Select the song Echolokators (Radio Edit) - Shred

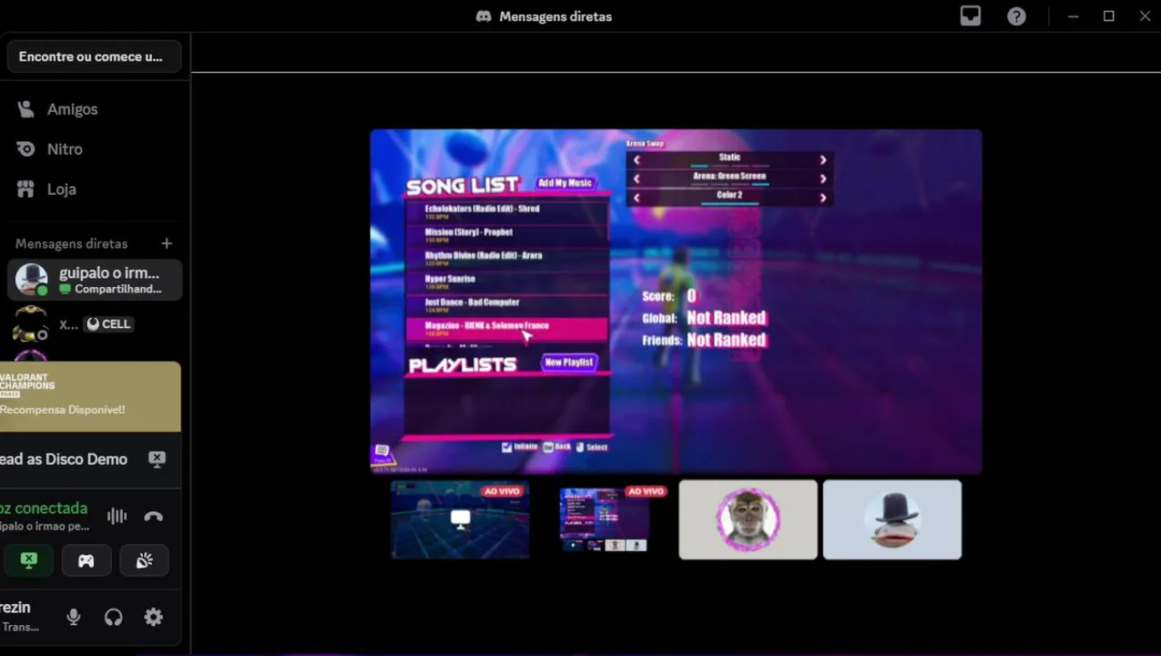click(x=506, y=211)
